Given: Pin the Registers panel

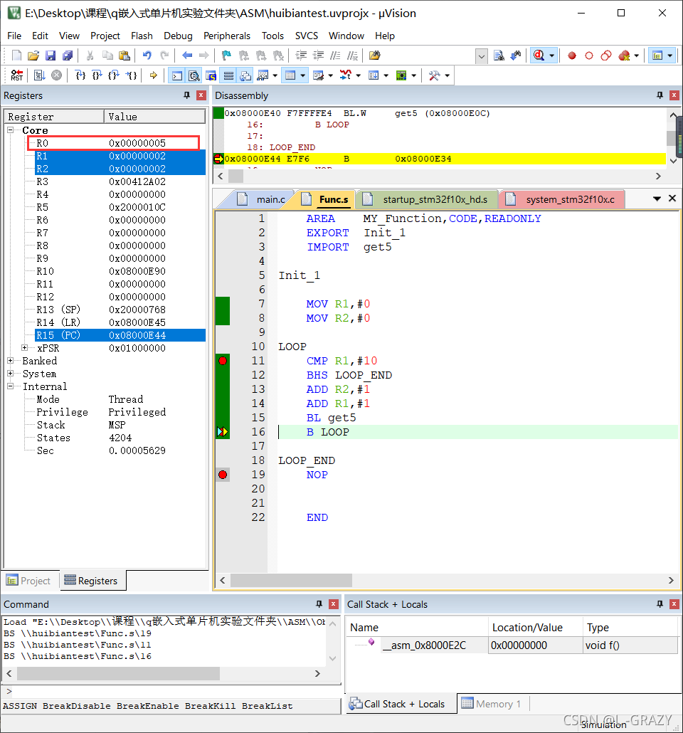Looking at the screenshot, I should 187,95.
